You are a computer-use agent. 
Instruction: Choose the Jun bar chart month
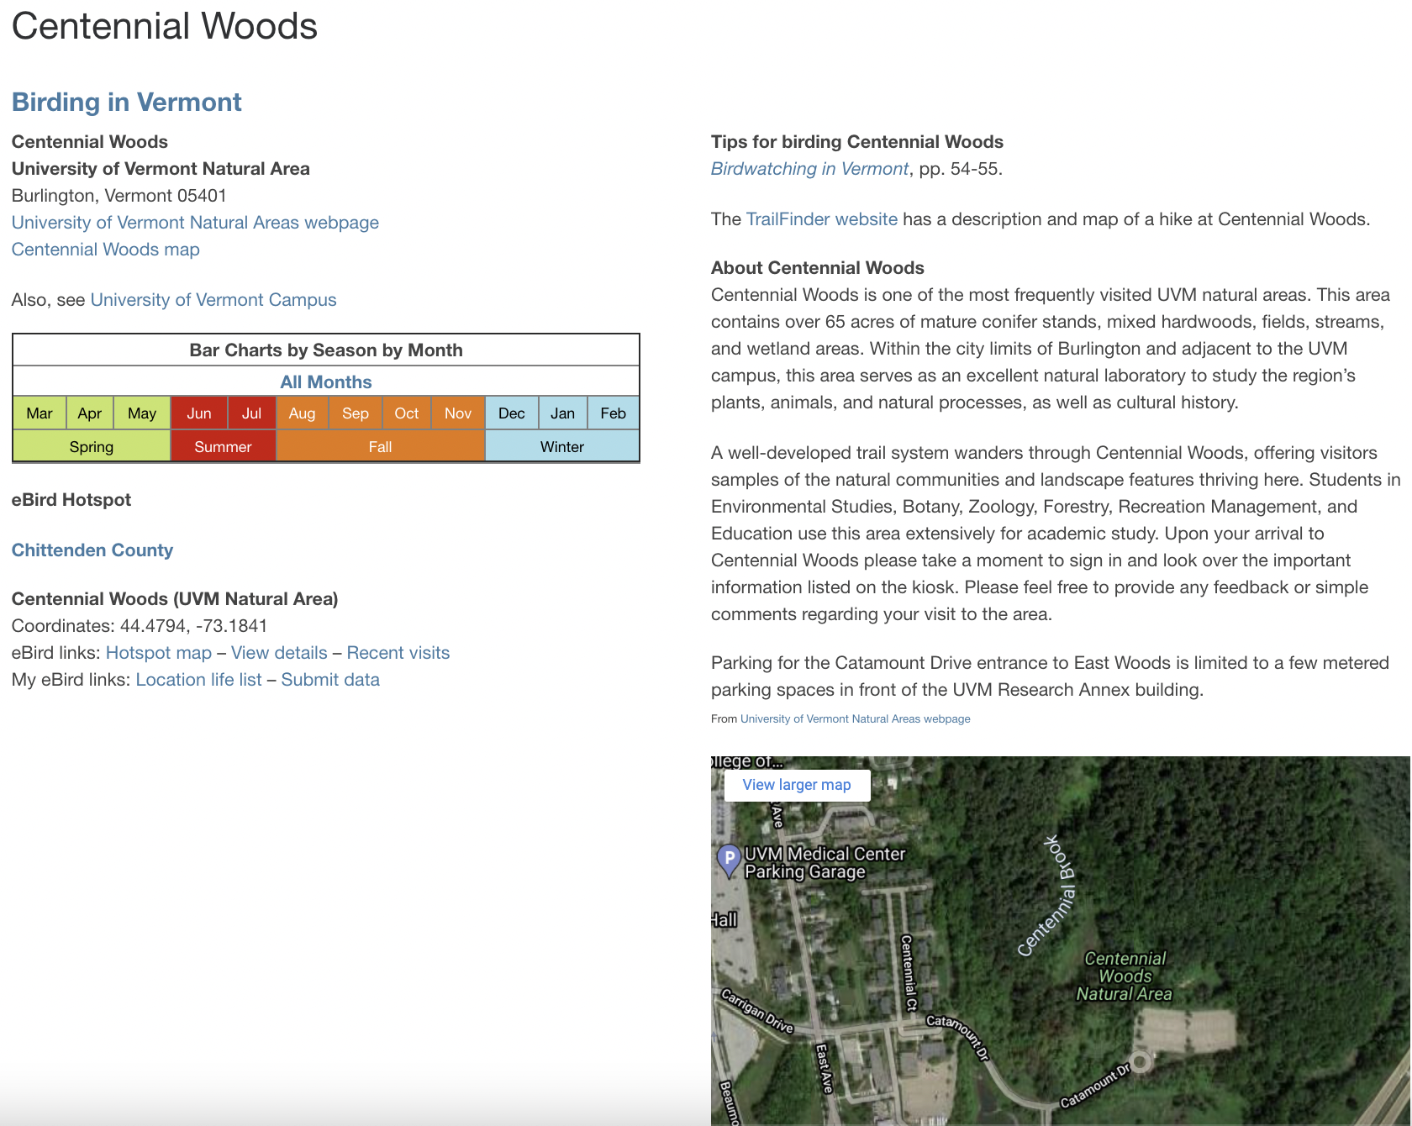(198, 413)
